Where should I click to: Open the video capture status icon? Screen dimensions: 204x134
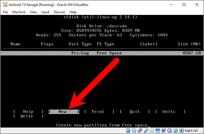(163, 131)
